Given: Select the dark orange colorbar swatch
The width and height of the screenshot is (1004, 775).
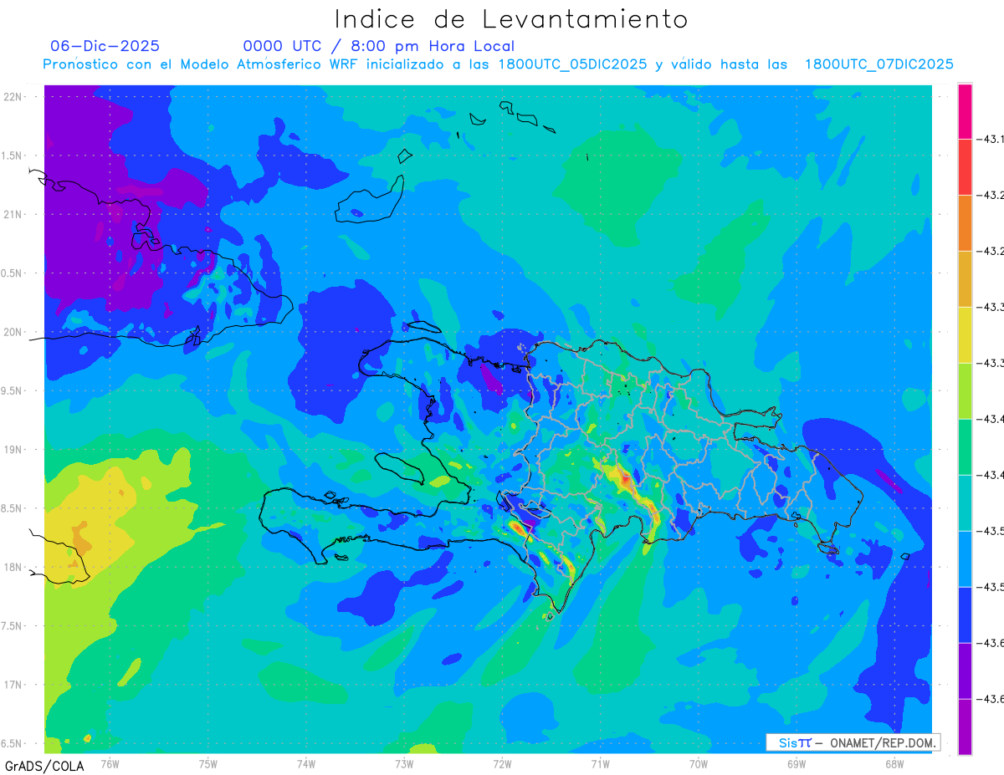Looking at the screenshot, I should click(965, 222).
